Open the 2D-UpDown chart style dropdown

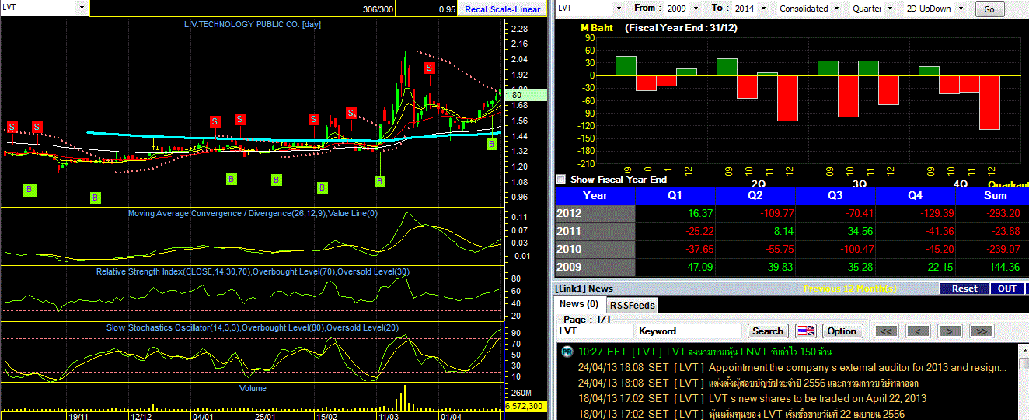point(960,9)
